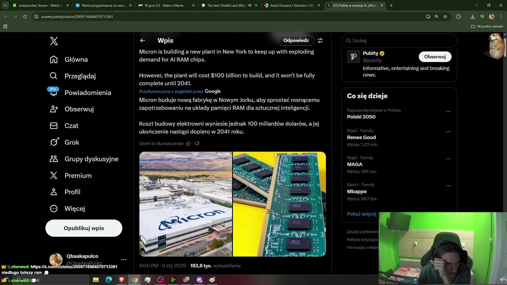Open the X logo home icon

click(x=54, y=41)
